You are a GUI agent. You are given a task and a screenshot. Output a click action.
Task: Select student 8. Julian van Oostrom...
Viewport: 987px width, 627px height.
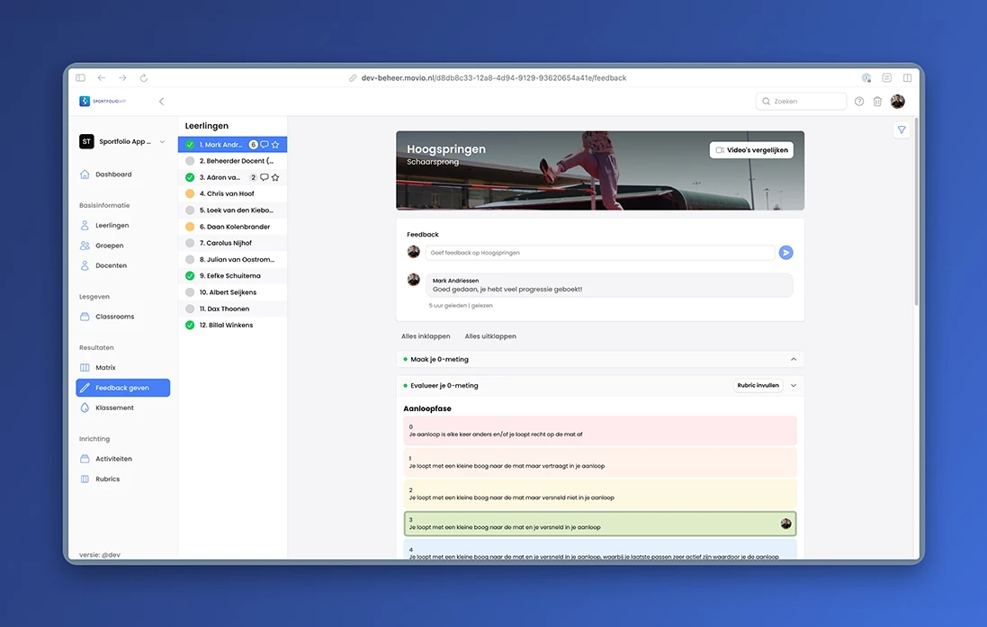click(x=232, y=259)
